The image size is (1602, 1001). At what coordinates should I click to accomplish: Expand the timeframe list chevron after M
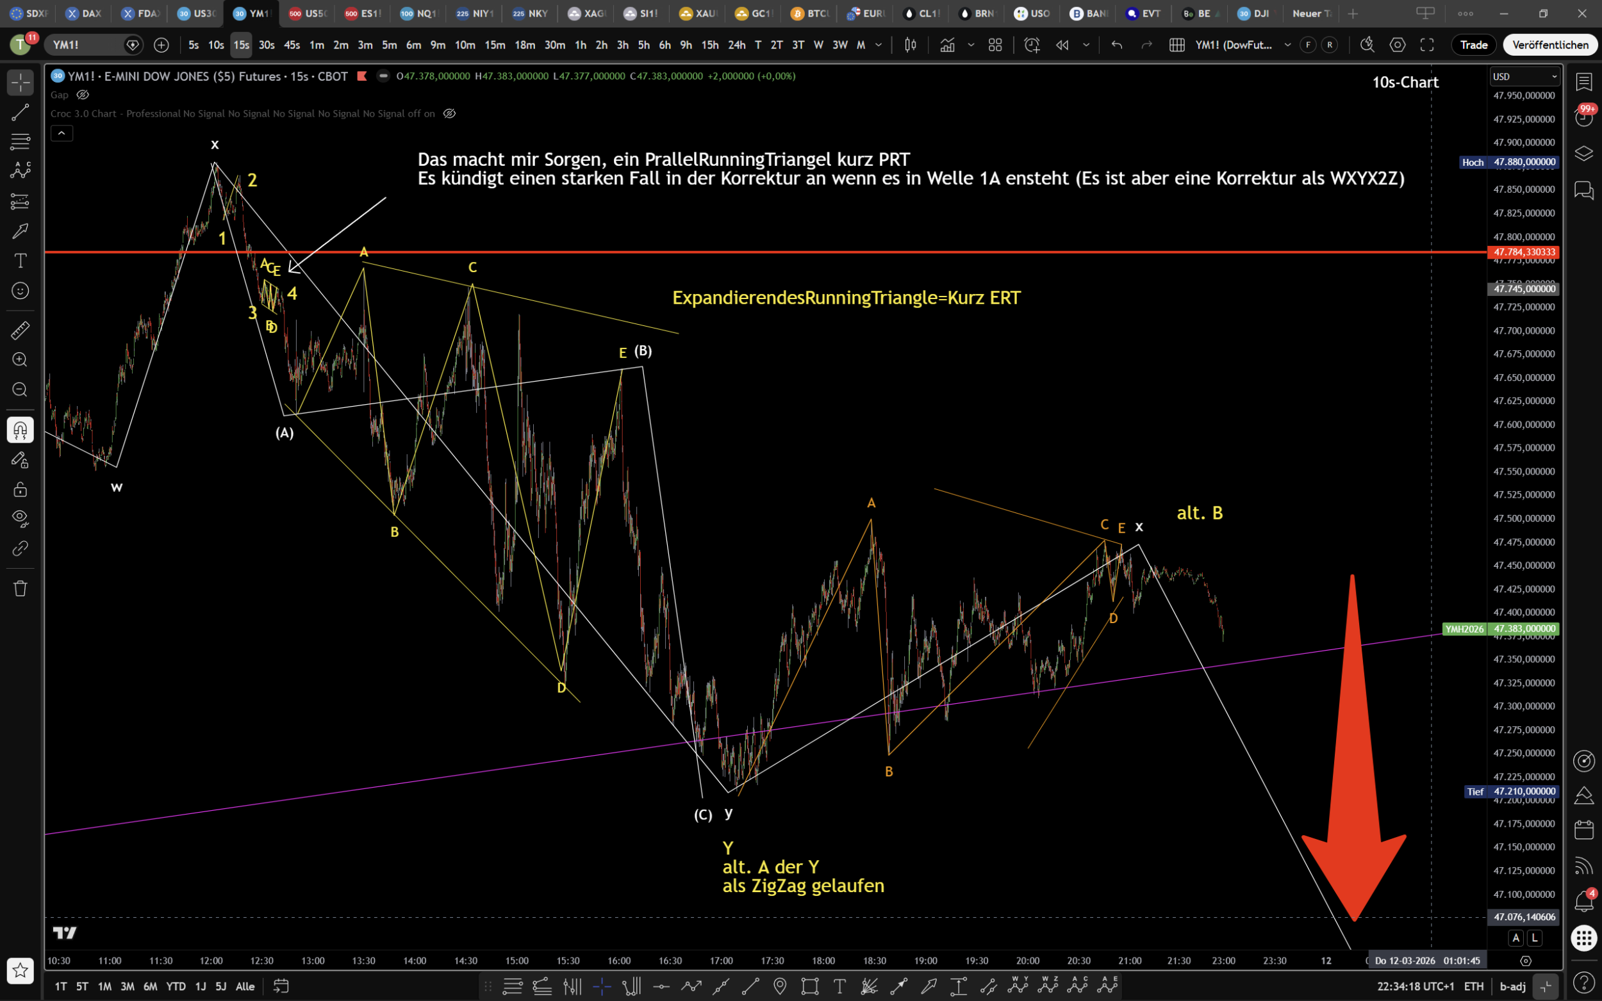point(879,45)
